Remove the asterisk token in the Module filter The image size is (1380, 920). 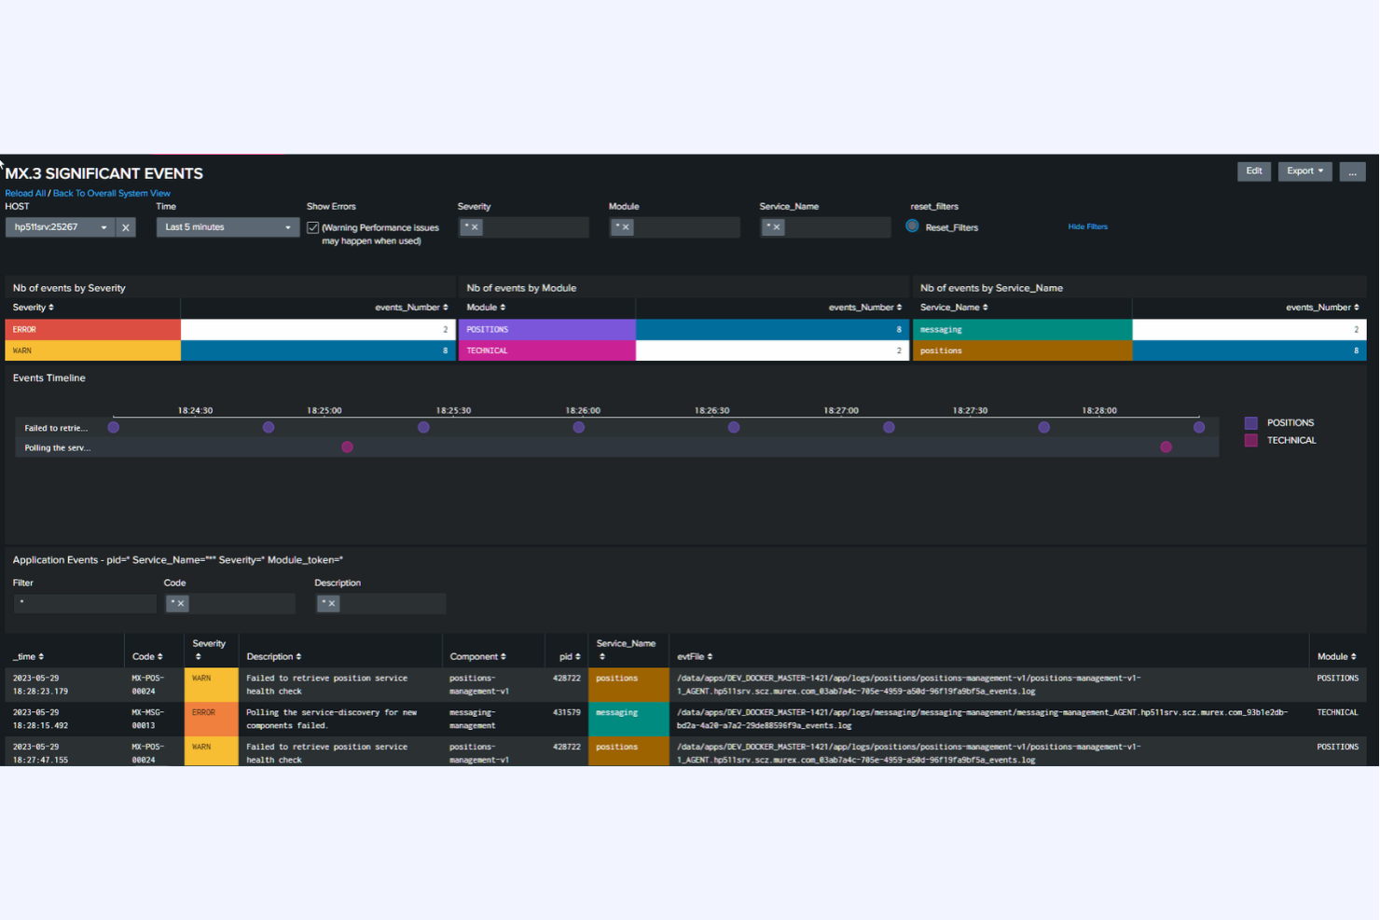(626, 227)
